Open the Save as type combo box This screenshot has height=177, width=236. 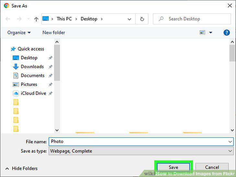pyautogui.click(x=141, y=151)
